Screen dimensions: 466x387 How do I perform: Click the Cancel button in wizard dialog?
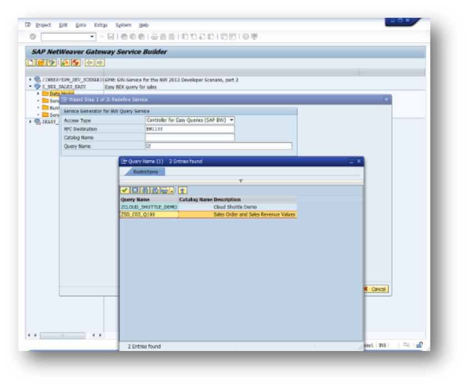(x=376, y=289)
